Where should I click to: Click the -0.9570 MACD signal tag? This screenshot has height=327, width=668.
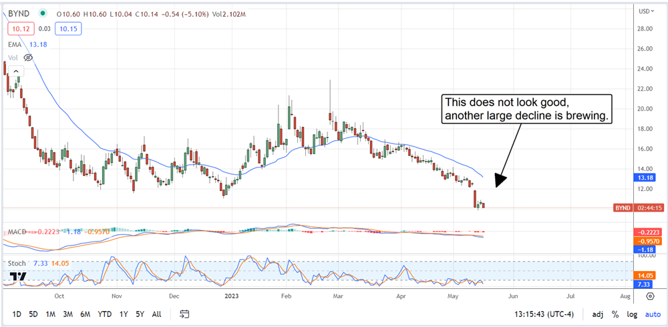(x=649, y=240)
